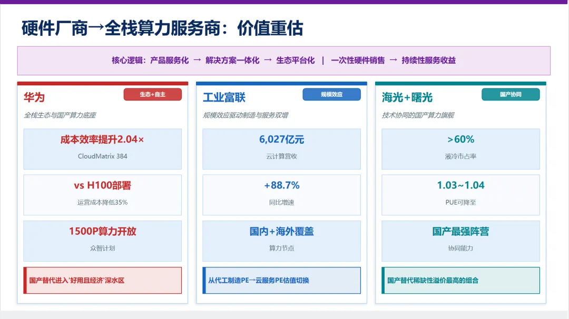Click the blue 规模效应 badge
This screenshot has width=569, height=319.
tap(332, 94)
